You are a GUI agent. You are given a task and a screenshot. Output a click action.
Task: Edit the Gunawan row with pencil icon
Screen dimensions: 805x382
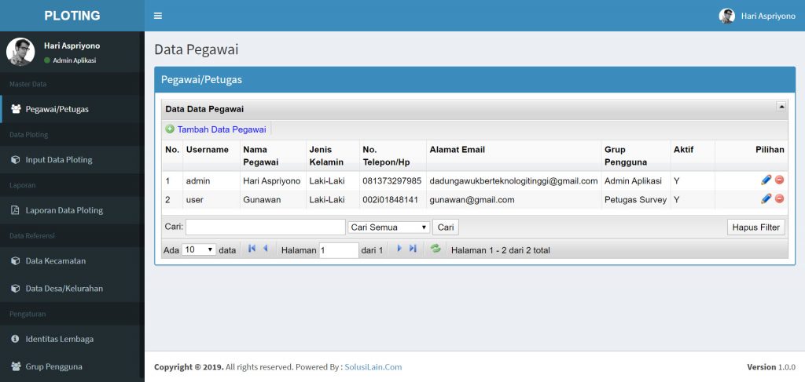click(x=766, y=198)
